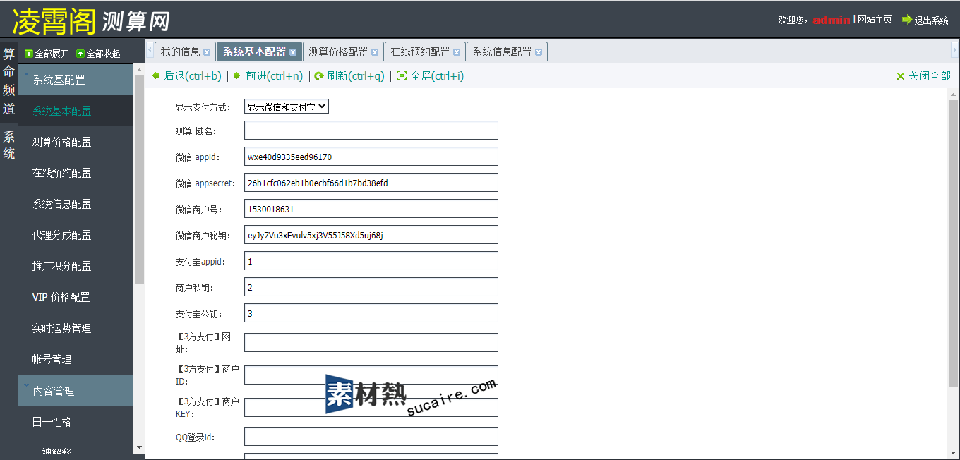Click the 支付宝appid input field
960x460 pixels.
click(371, 261)
